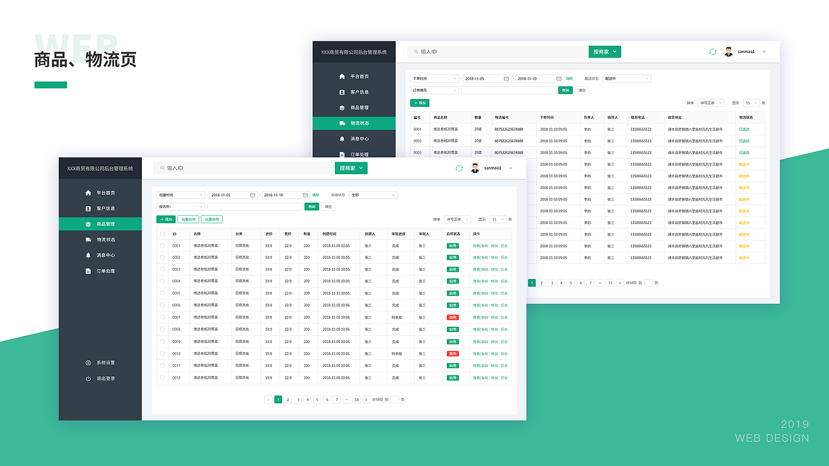
Task: Check the checkbox for product 0009
Action: tap(163, 342)
